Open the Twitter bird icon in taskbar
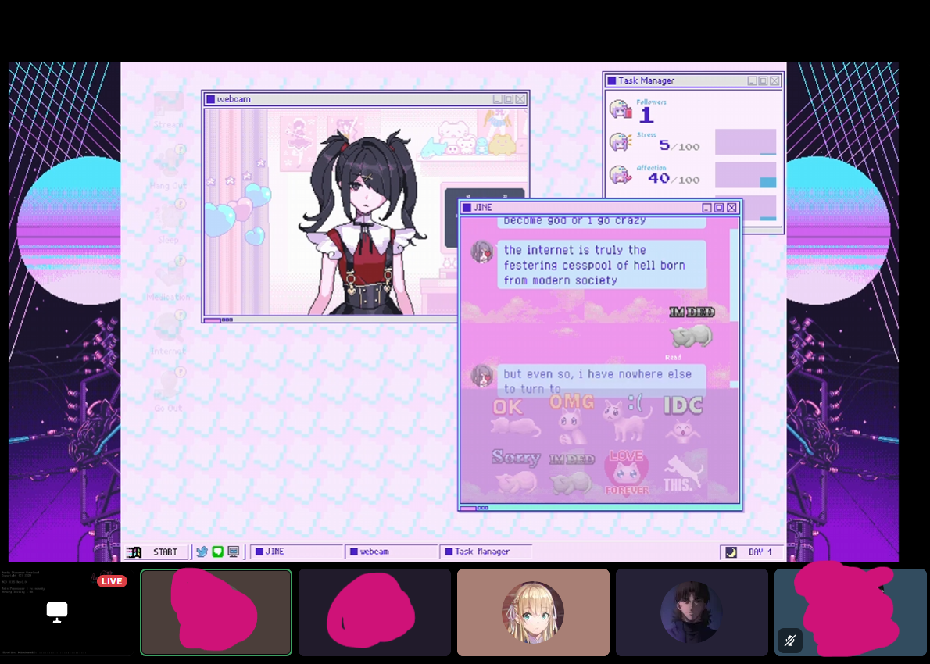The image size is (930, 664). [x=202, y=552]
